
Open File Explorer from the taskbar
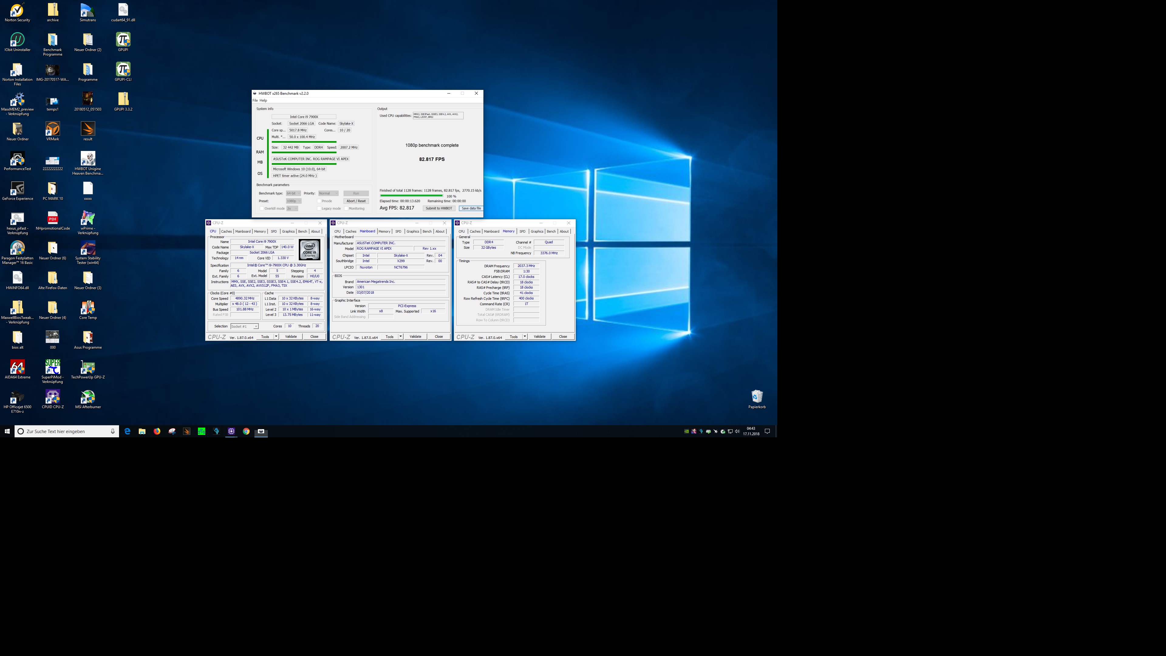coord(142,432)
